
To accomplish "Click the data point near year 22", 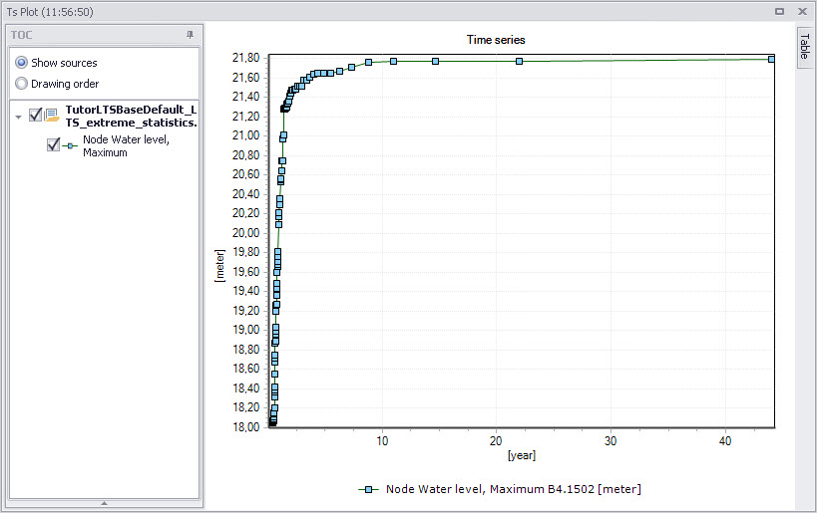I will [x=519, y=62].
